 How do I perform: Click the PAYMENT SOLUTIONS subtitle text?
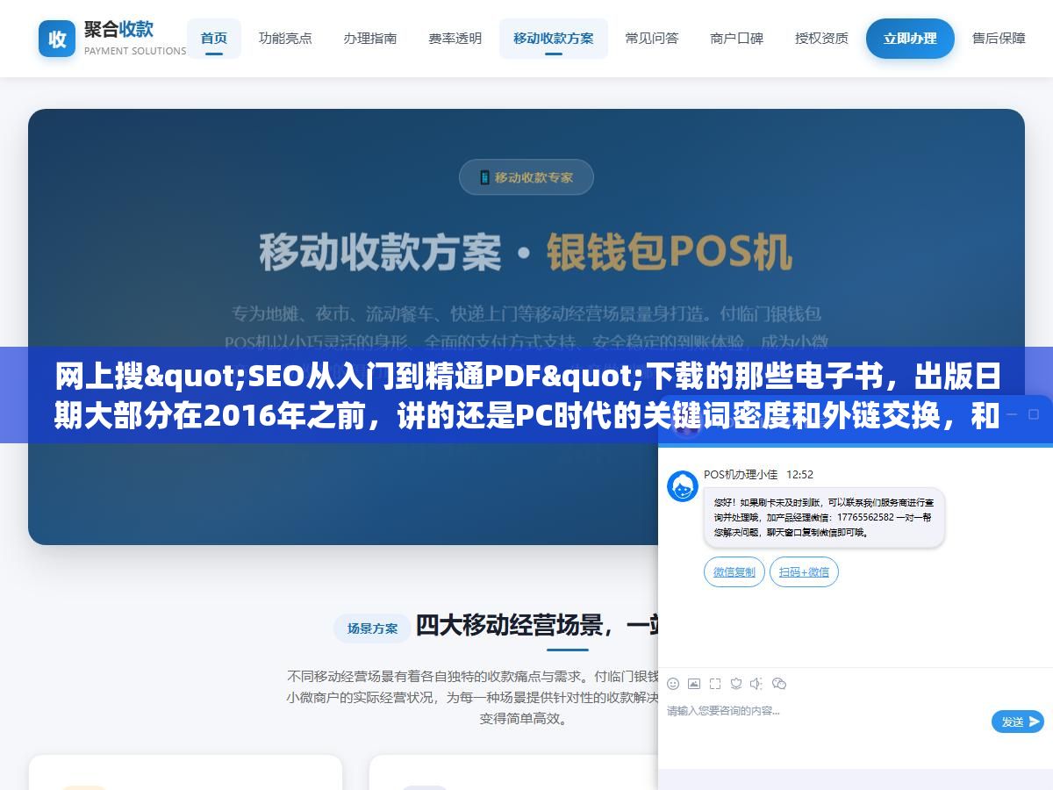[135, 51]
